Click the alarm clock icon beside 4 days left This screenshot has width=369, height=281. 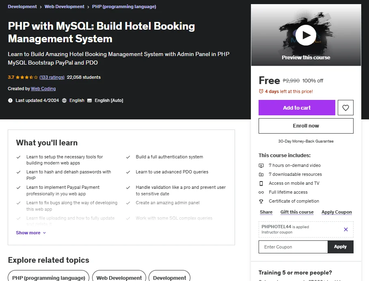tap(261, 91)
